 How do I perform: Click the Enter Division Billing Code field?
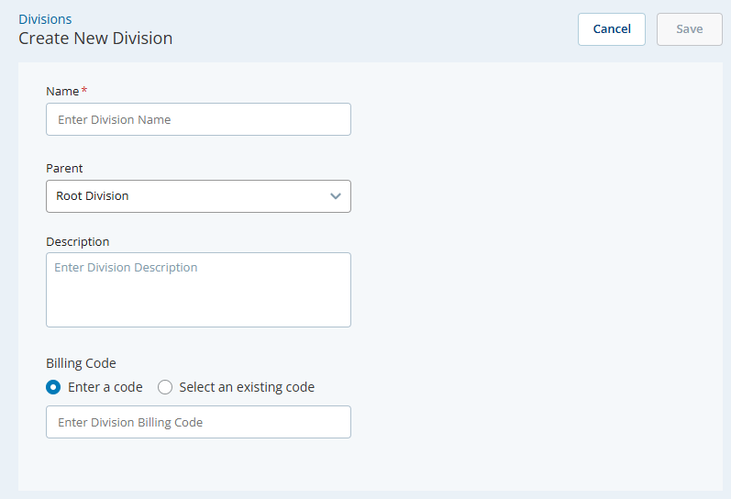tap(198, 422)
